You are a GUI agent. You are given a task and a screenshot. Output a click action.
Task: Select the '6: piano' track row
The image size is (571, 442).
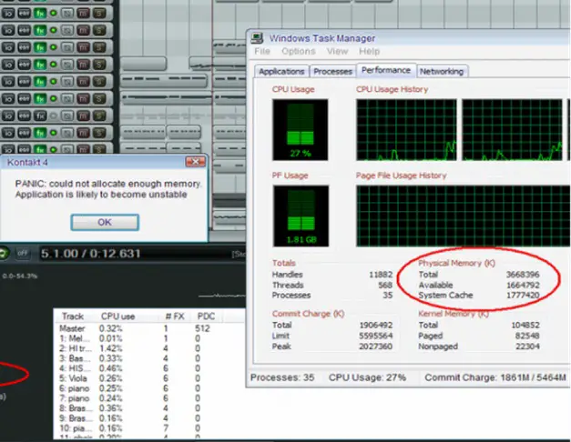(x=149, y=388)
